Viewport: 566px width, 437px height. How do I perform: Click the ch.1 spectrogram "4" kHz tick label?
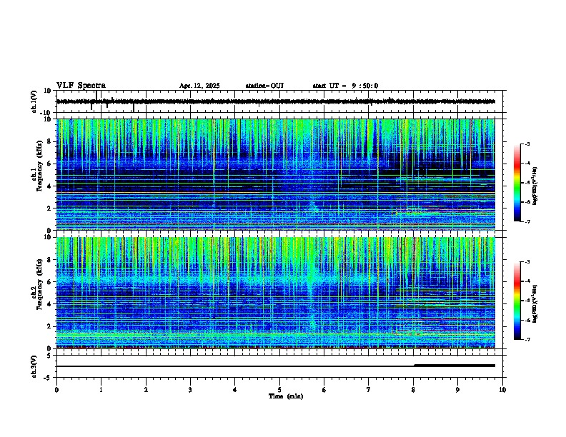tap(49, 186)
